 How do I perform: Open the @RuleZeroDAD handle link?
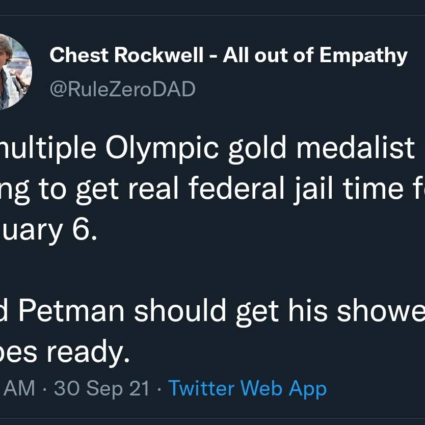(122, 89)
